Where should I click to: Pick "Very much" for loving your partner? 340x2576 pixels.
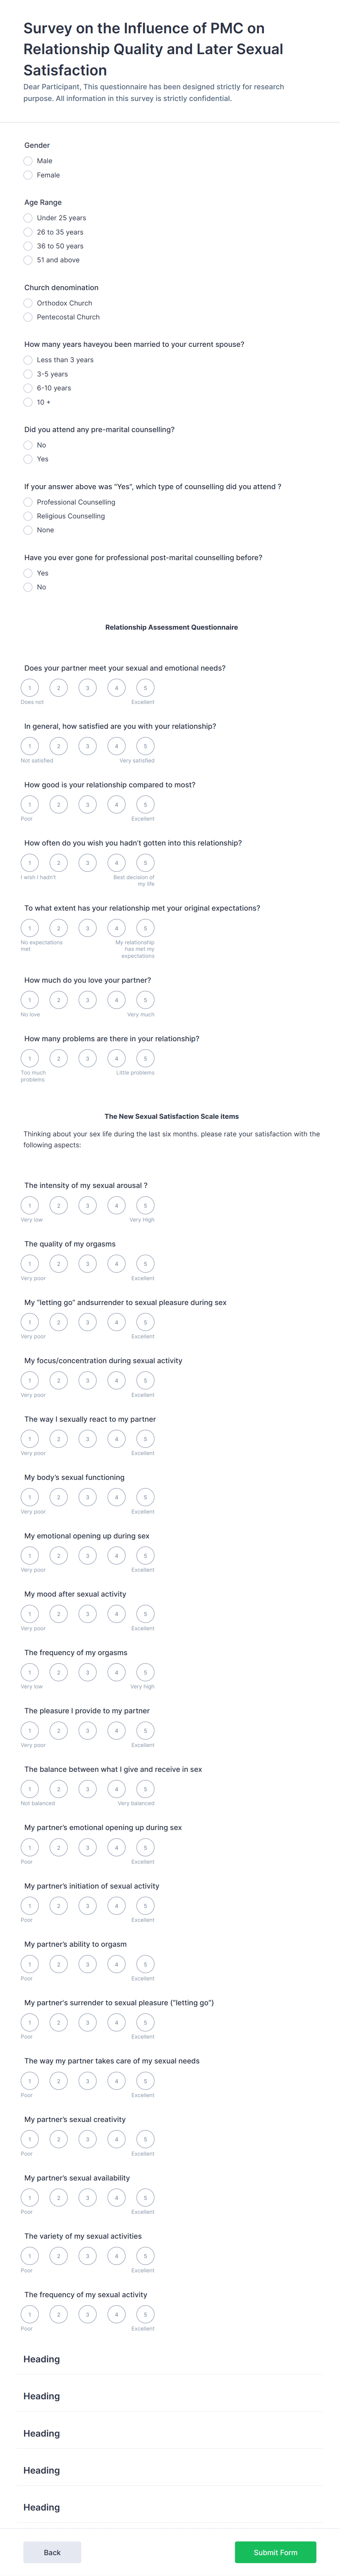[145, 999]
